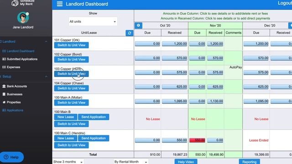This screenshot has height=164, width=292.
Task: Open Properties setup
Action: tap(14, 102)
